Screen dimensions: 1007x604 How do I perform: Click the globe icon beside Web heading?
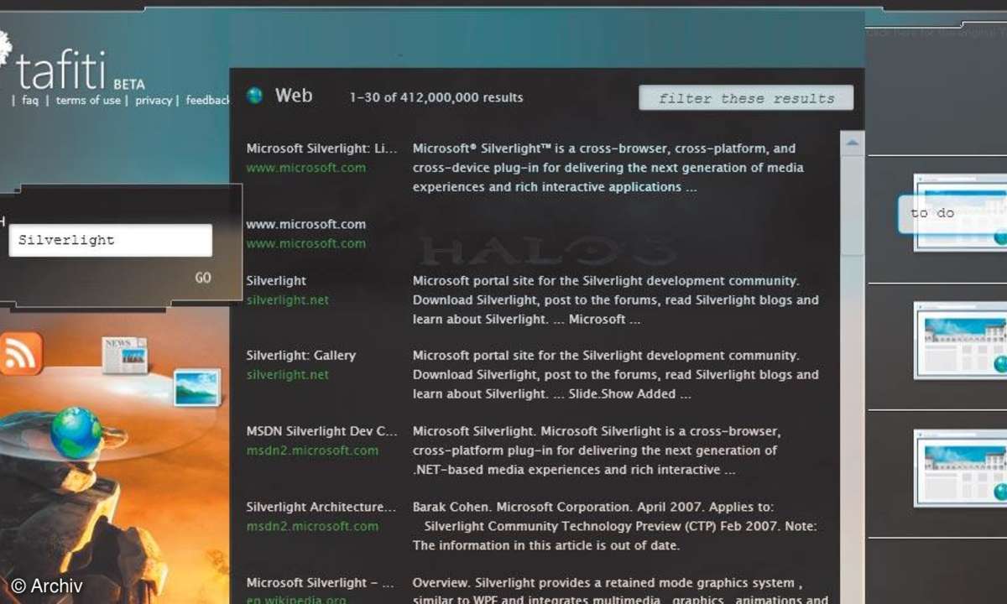(254, 96)
